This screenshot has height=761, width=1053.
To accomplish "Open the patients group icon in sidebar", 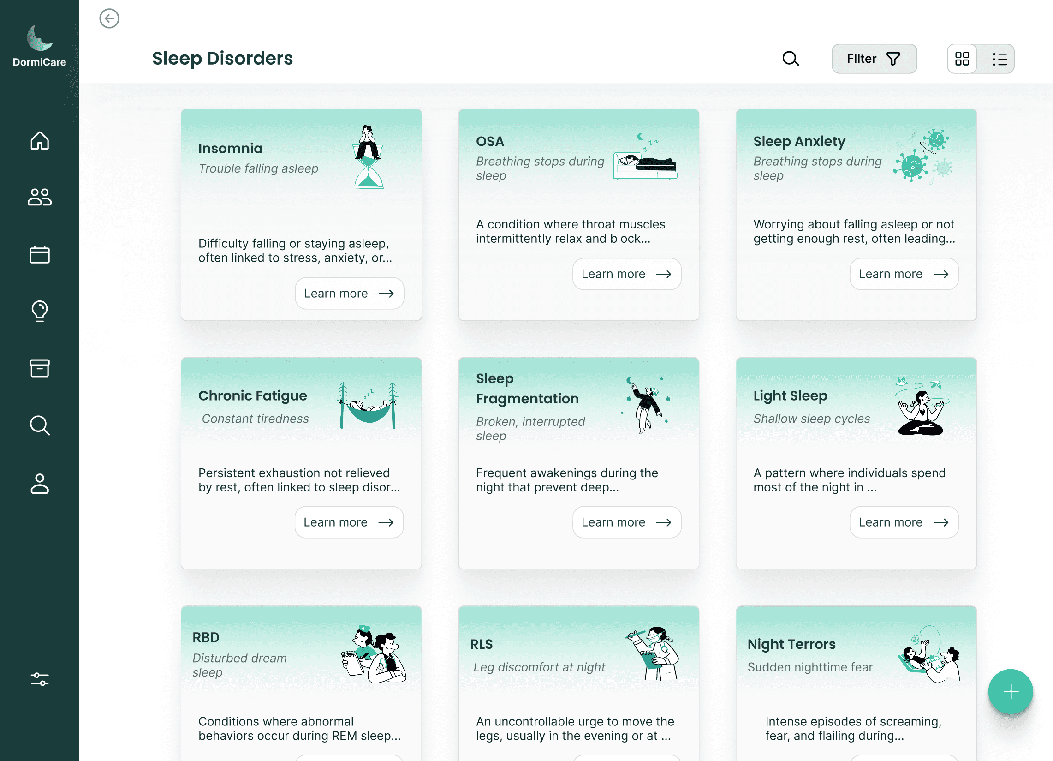I will [x=40, y=197].
